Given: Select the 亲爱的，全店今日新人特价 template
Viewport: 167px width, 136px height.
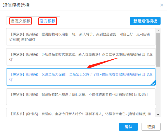Looking at the screenshot, I should 81,113.
